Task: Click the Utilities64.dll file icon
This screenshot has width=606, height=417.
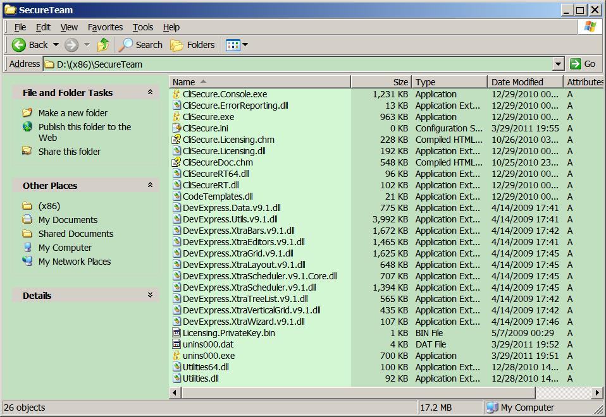Action: click(176, 367)
